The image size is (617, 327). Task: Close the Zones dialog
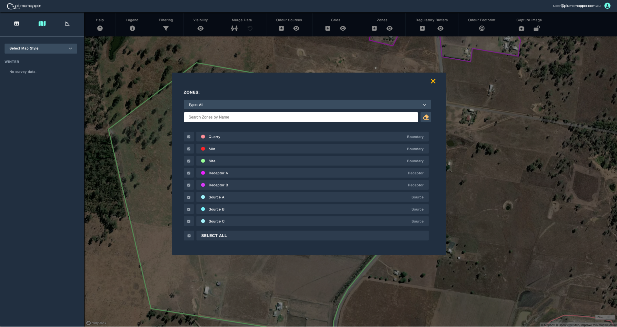(x=433, y=81)
